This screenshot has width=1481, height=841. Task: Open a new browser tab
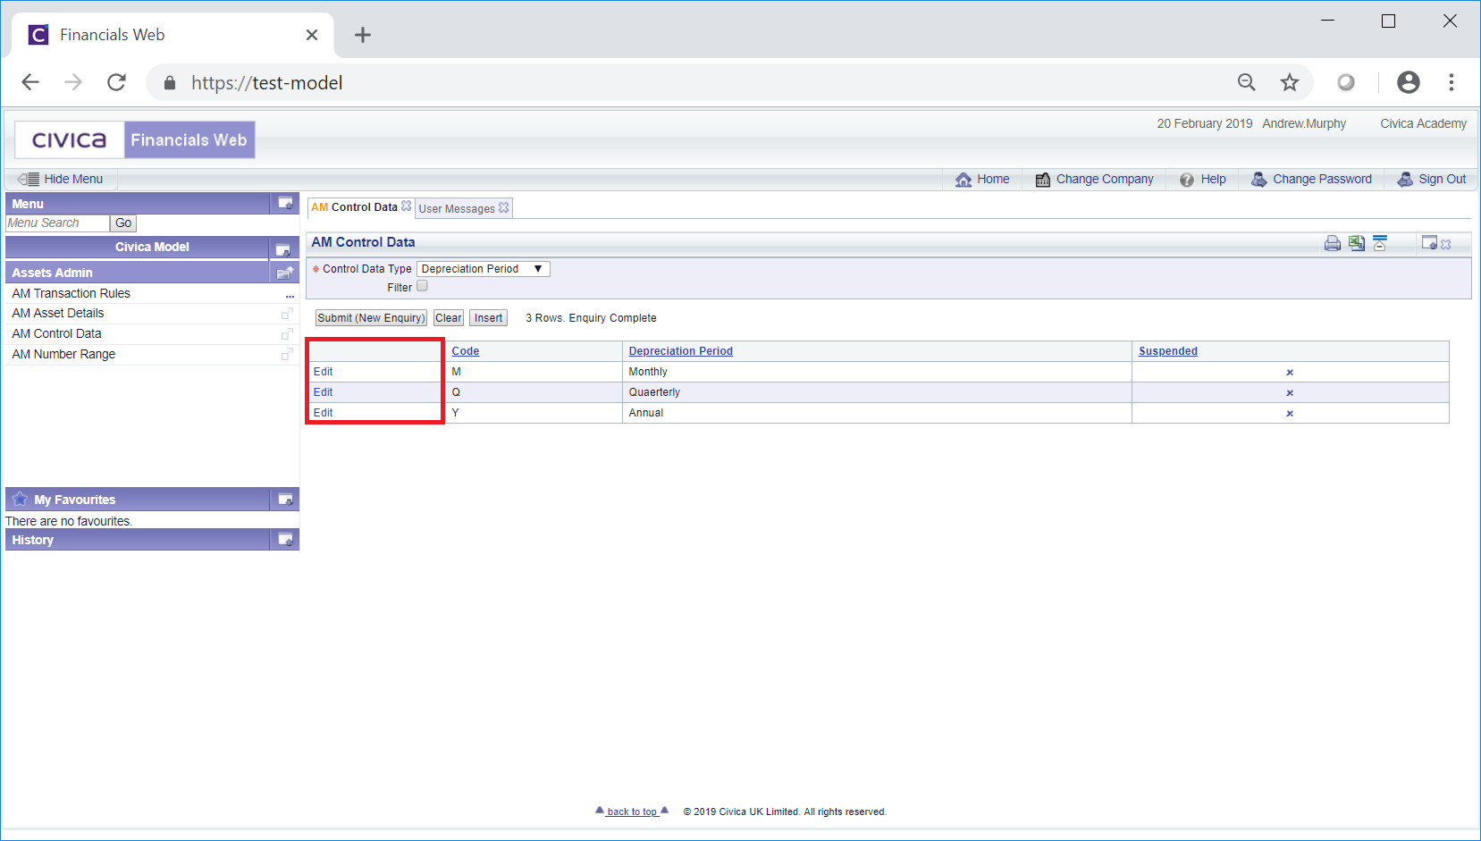(x=362, y=35)
